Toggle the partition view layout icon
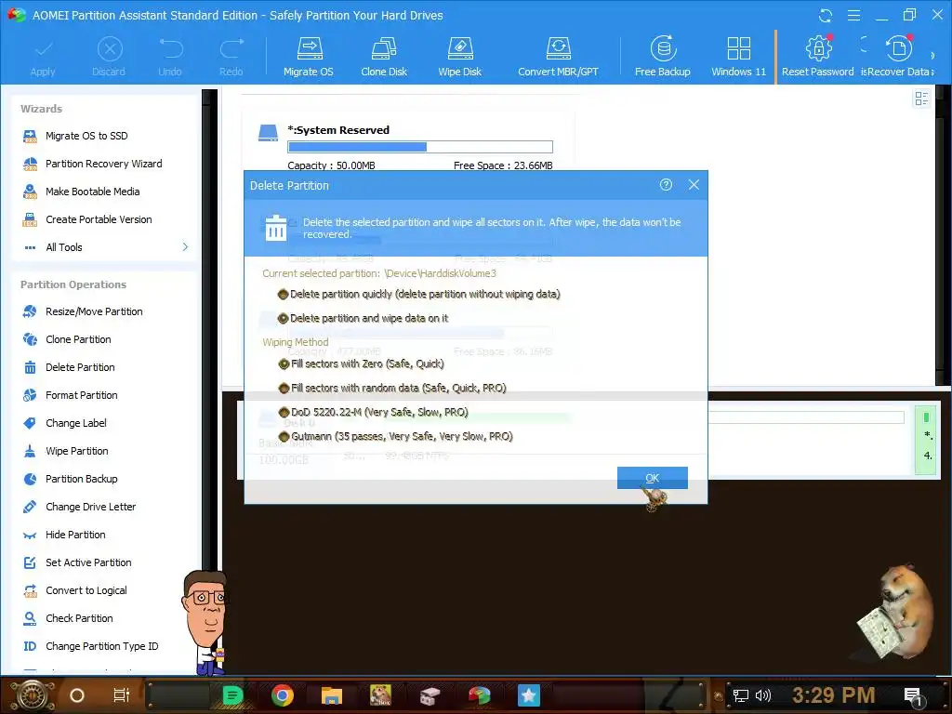Image resolution: width=952 pixels, height=714 pixels. coord(921,99)
